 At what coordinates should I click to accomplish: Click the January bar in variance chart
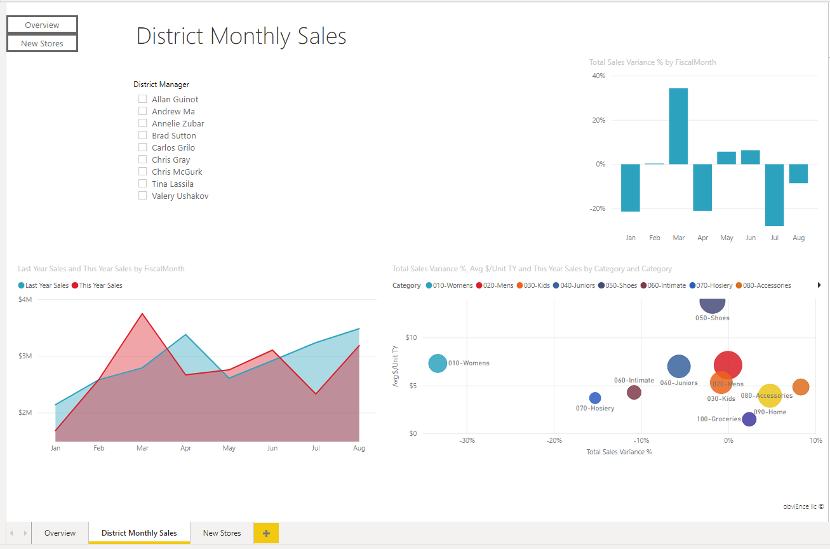[x=631, y=187]
